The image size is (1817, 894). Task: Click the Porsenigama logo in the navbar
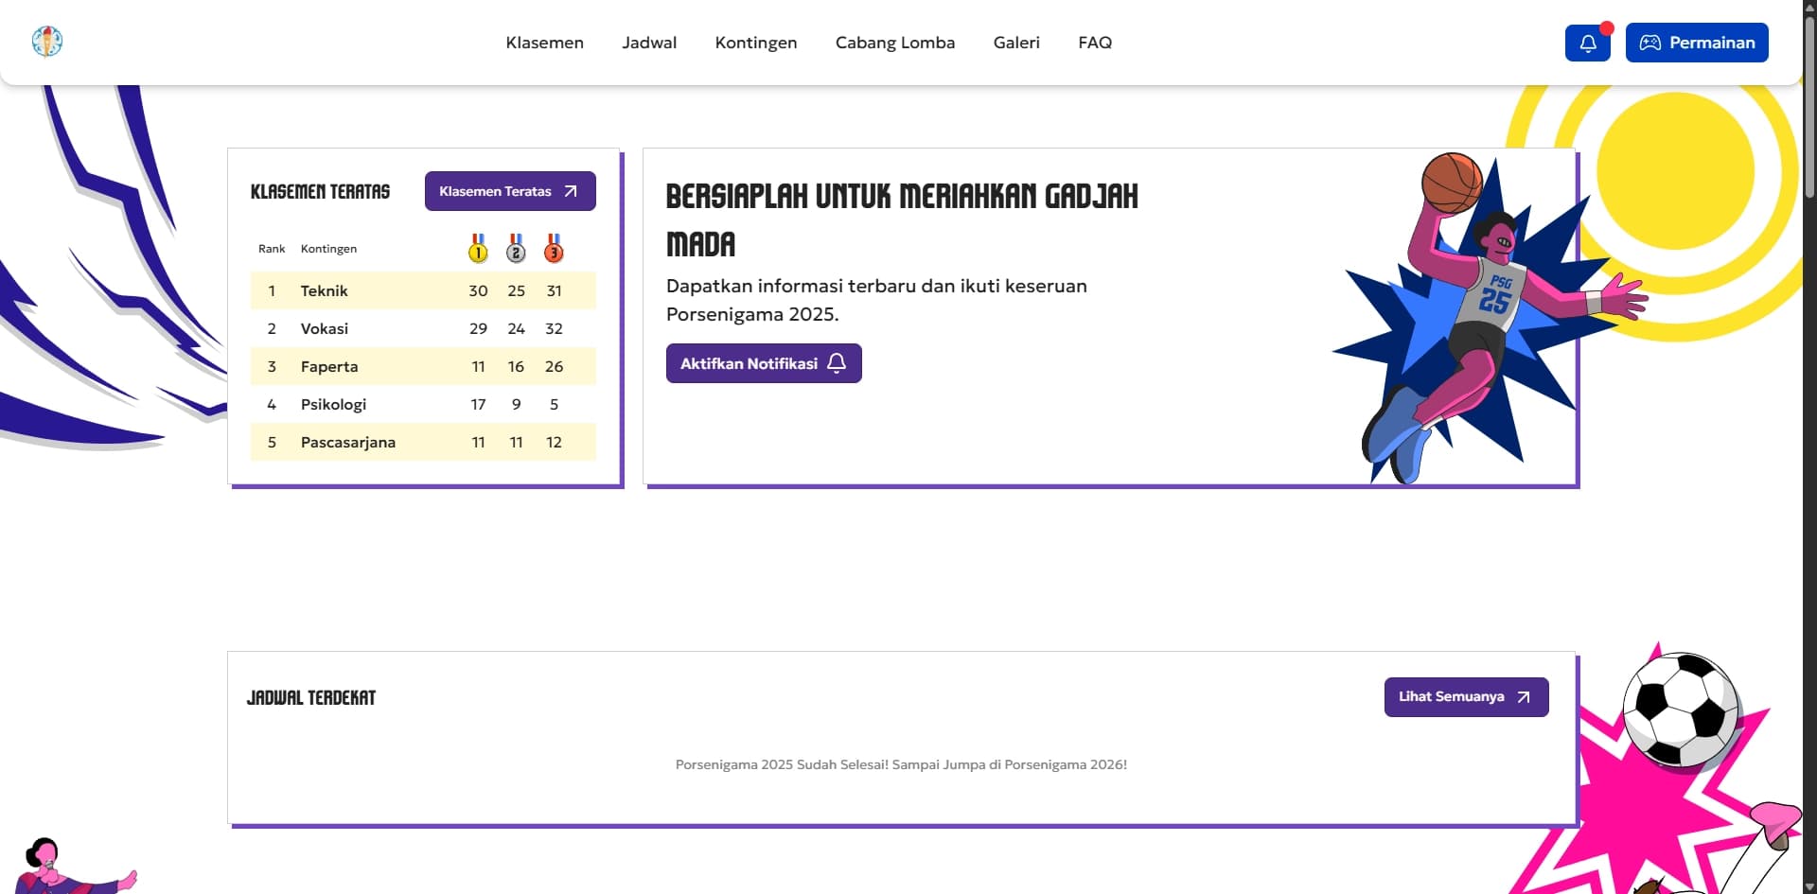pos(47,42)
